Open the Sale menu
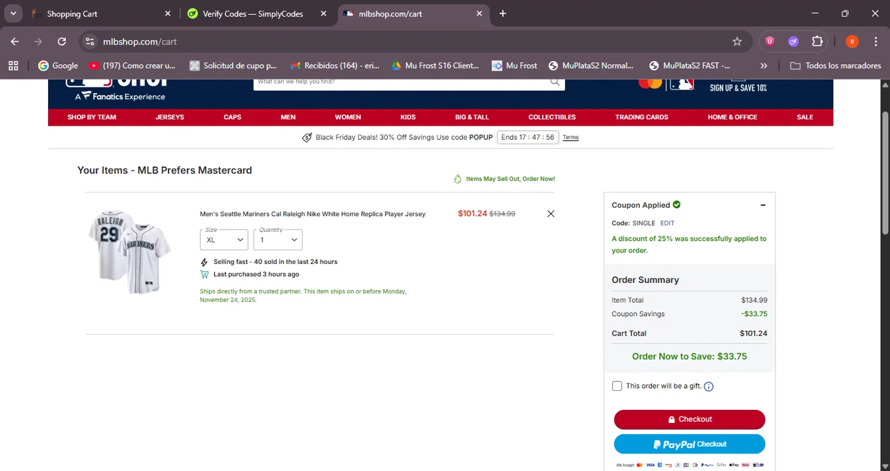The width and height of the screenshot is (890, 471). 805,117
